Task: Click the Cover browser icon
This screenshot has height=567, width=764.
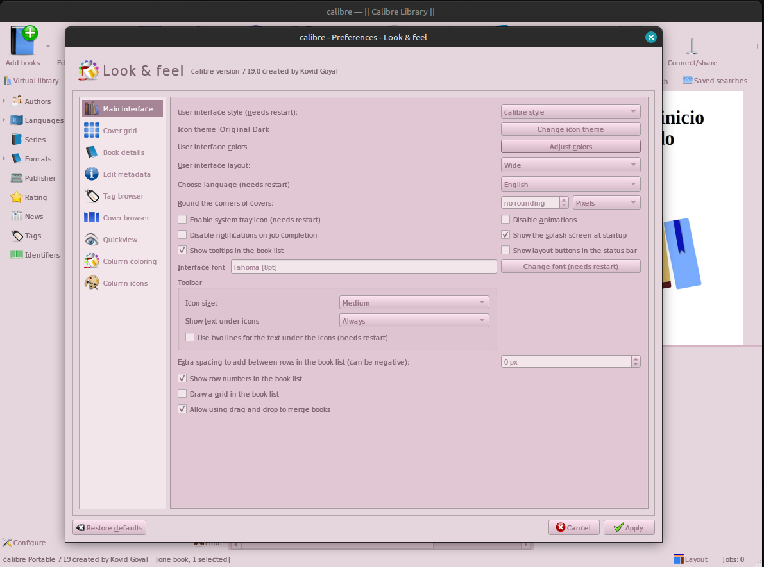Action: tap(92, 218)
